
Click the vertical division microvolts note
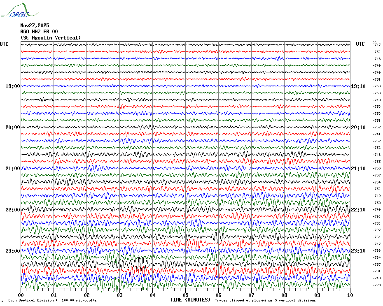coord(52,301)
